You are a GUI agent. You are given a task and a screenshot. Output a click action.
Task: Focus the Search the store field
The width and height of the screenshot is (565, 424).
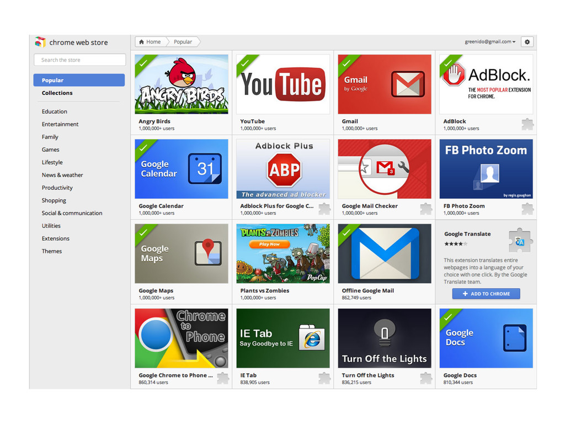(79, 60)
